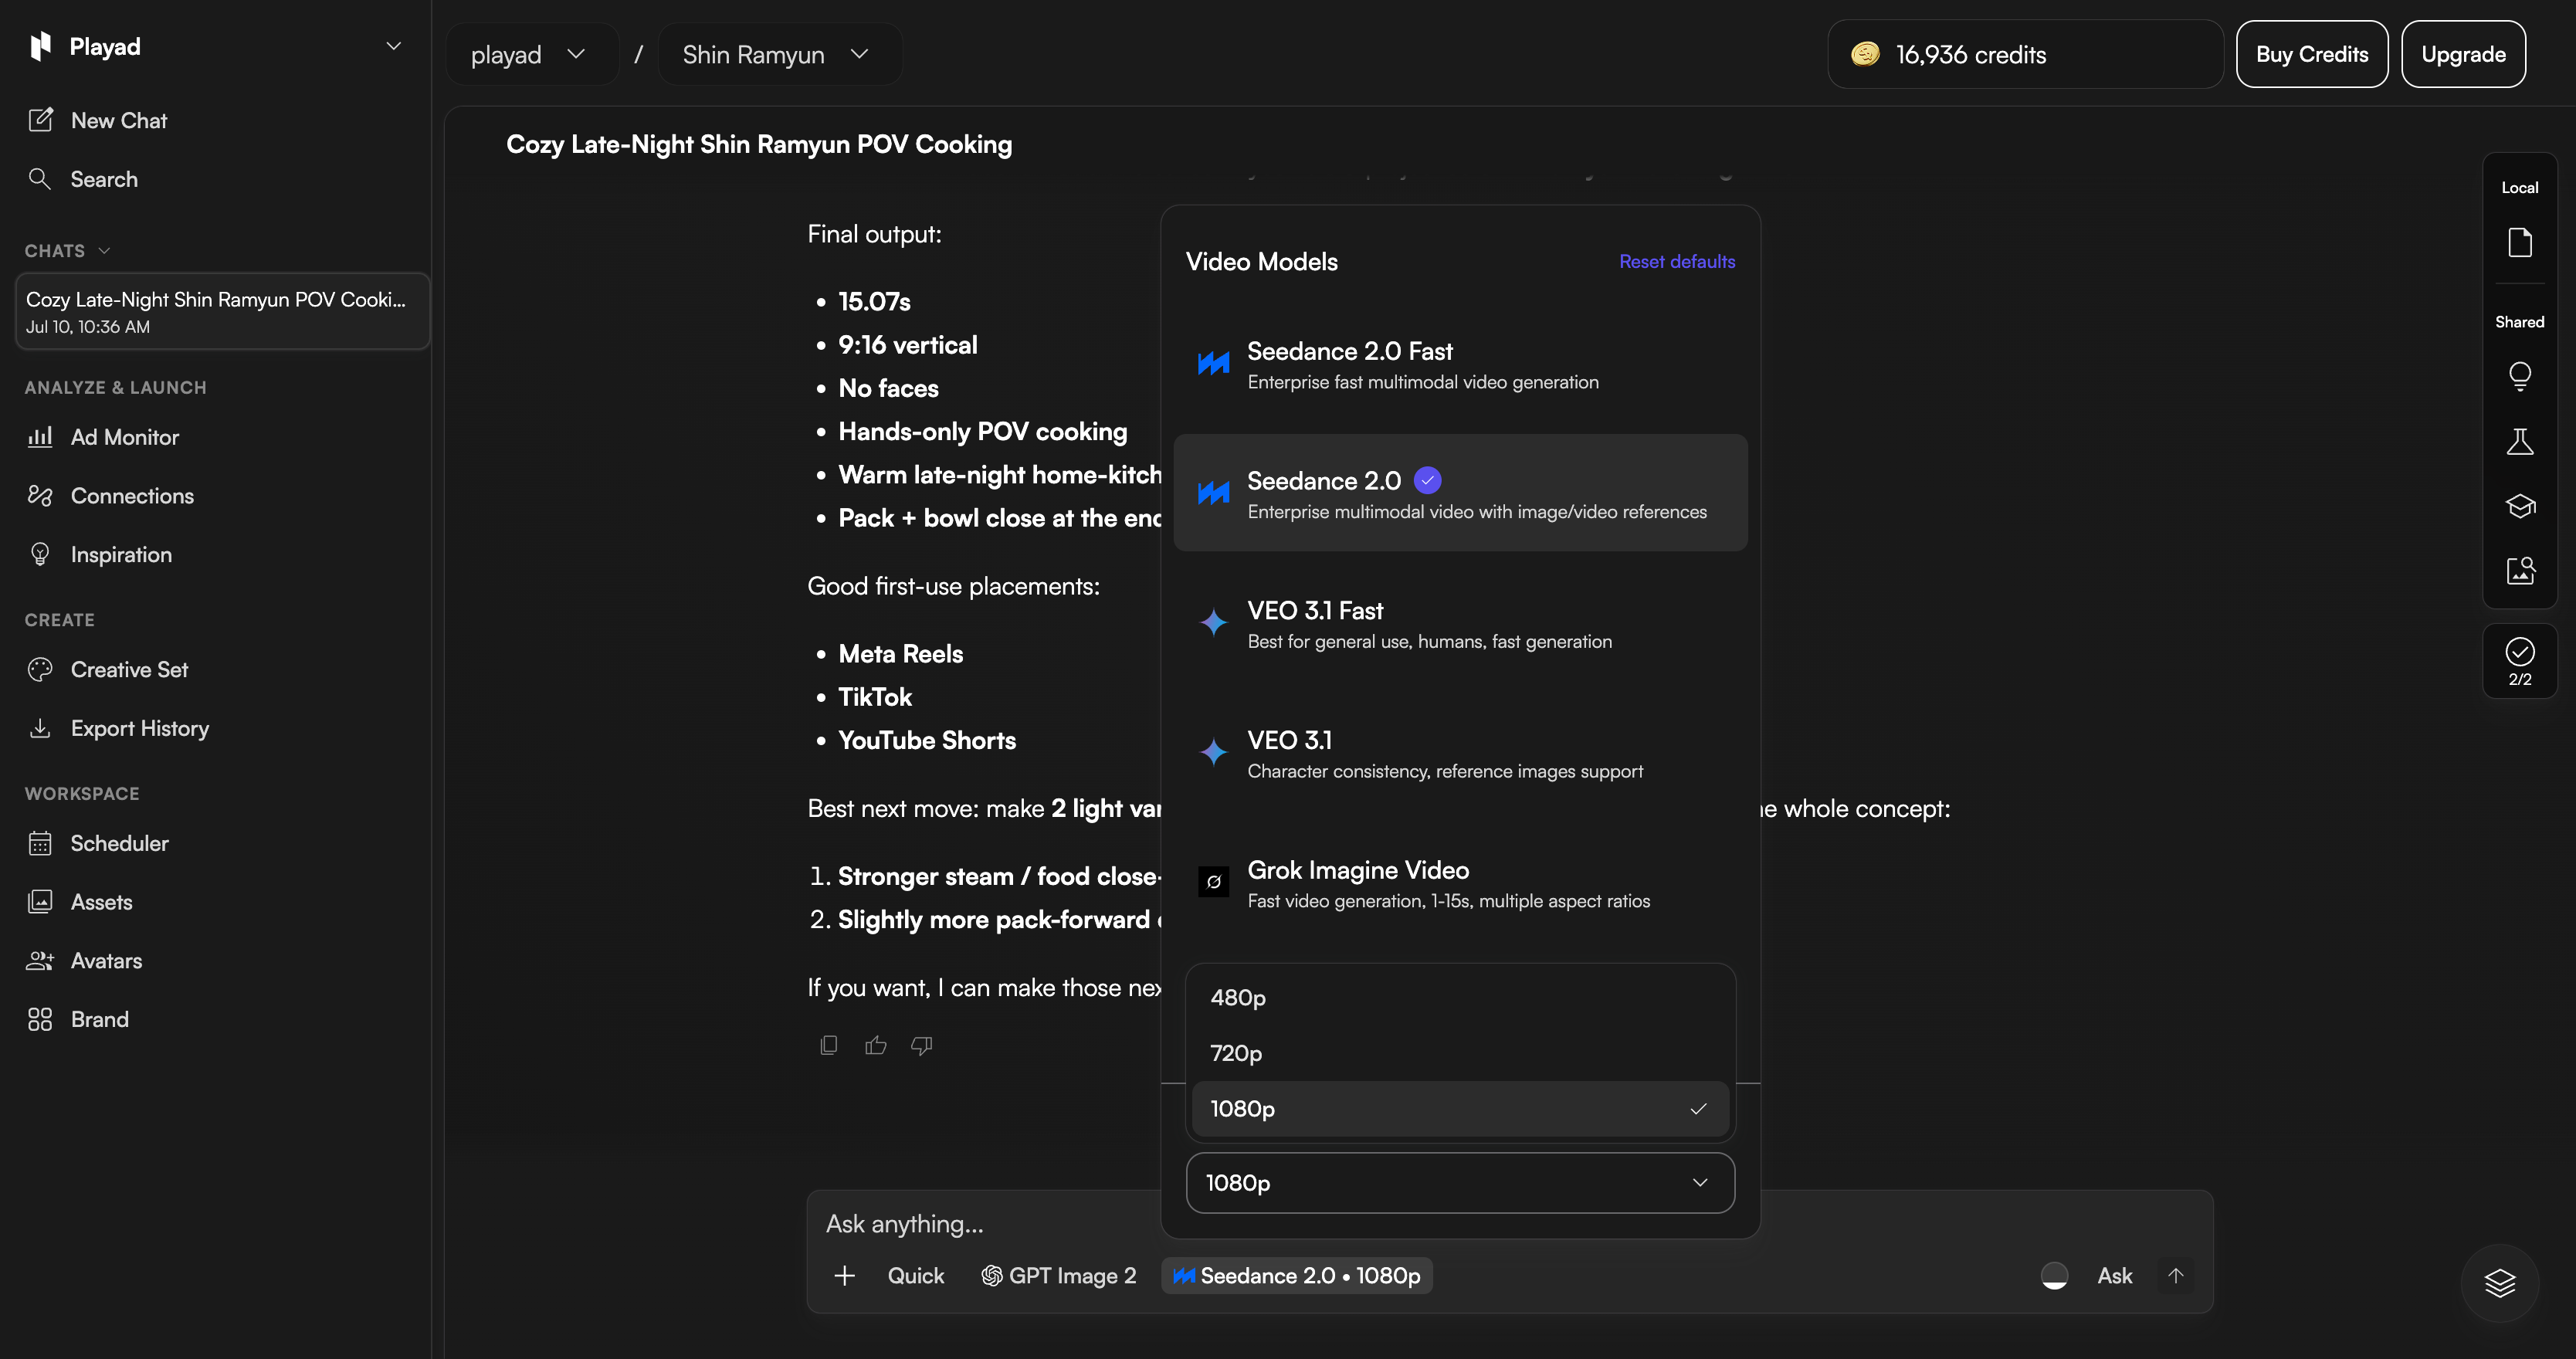
Task: Open the Shin Ramyun project dropdown
Action: (778, 55)
